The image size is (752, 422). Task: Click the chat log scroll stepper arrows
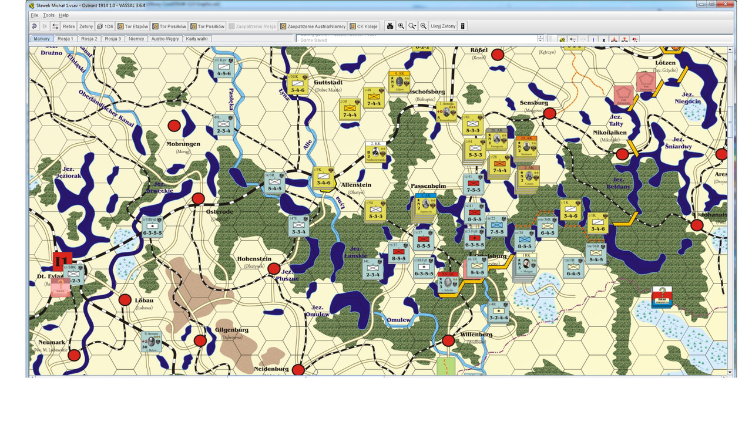pyautogui.click(x=540, y=39)
